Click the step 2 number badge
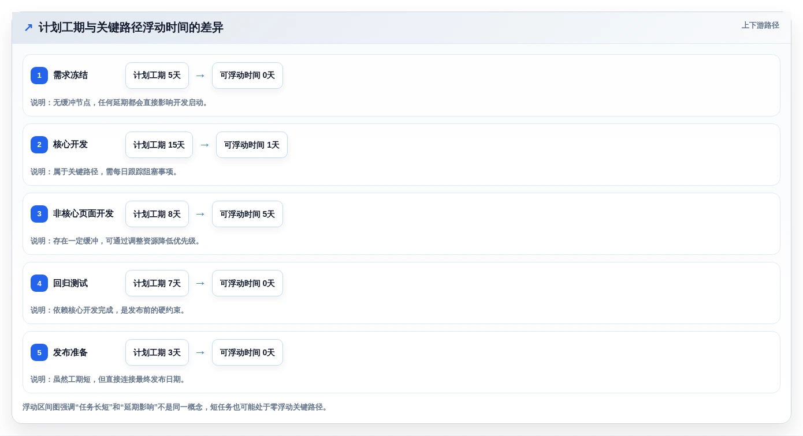The image size is (803, 436). pos(39,145)
